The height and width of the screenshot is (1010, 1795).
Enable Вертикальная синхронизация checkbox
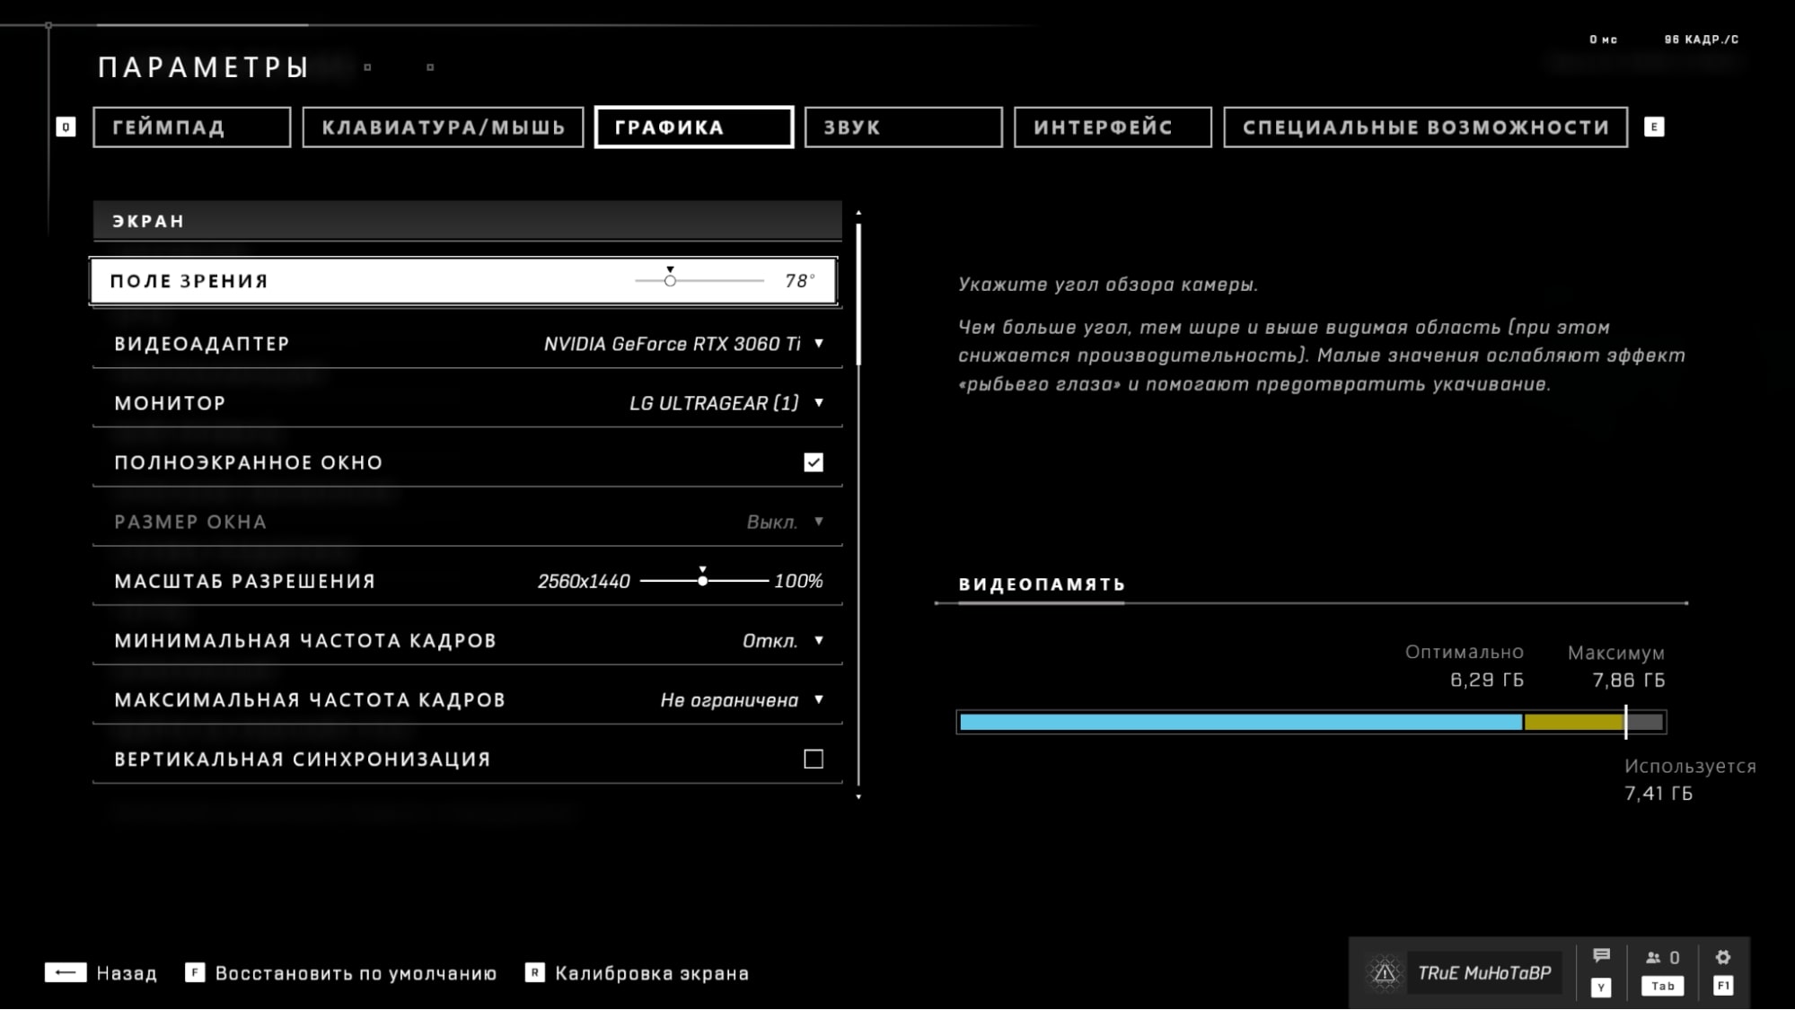(814, 760)
